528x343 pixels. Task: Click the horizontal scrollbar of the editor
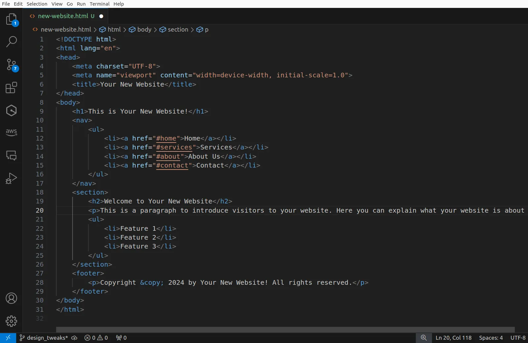pos(285,330)
